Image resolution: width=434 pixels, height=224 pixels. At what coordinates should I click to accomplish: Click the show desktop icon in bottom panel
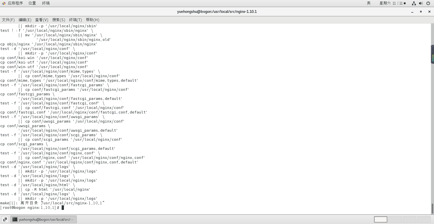coord(5,219)
